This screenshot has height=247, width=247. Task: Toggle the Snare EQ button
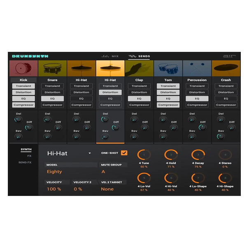point(52,99)
